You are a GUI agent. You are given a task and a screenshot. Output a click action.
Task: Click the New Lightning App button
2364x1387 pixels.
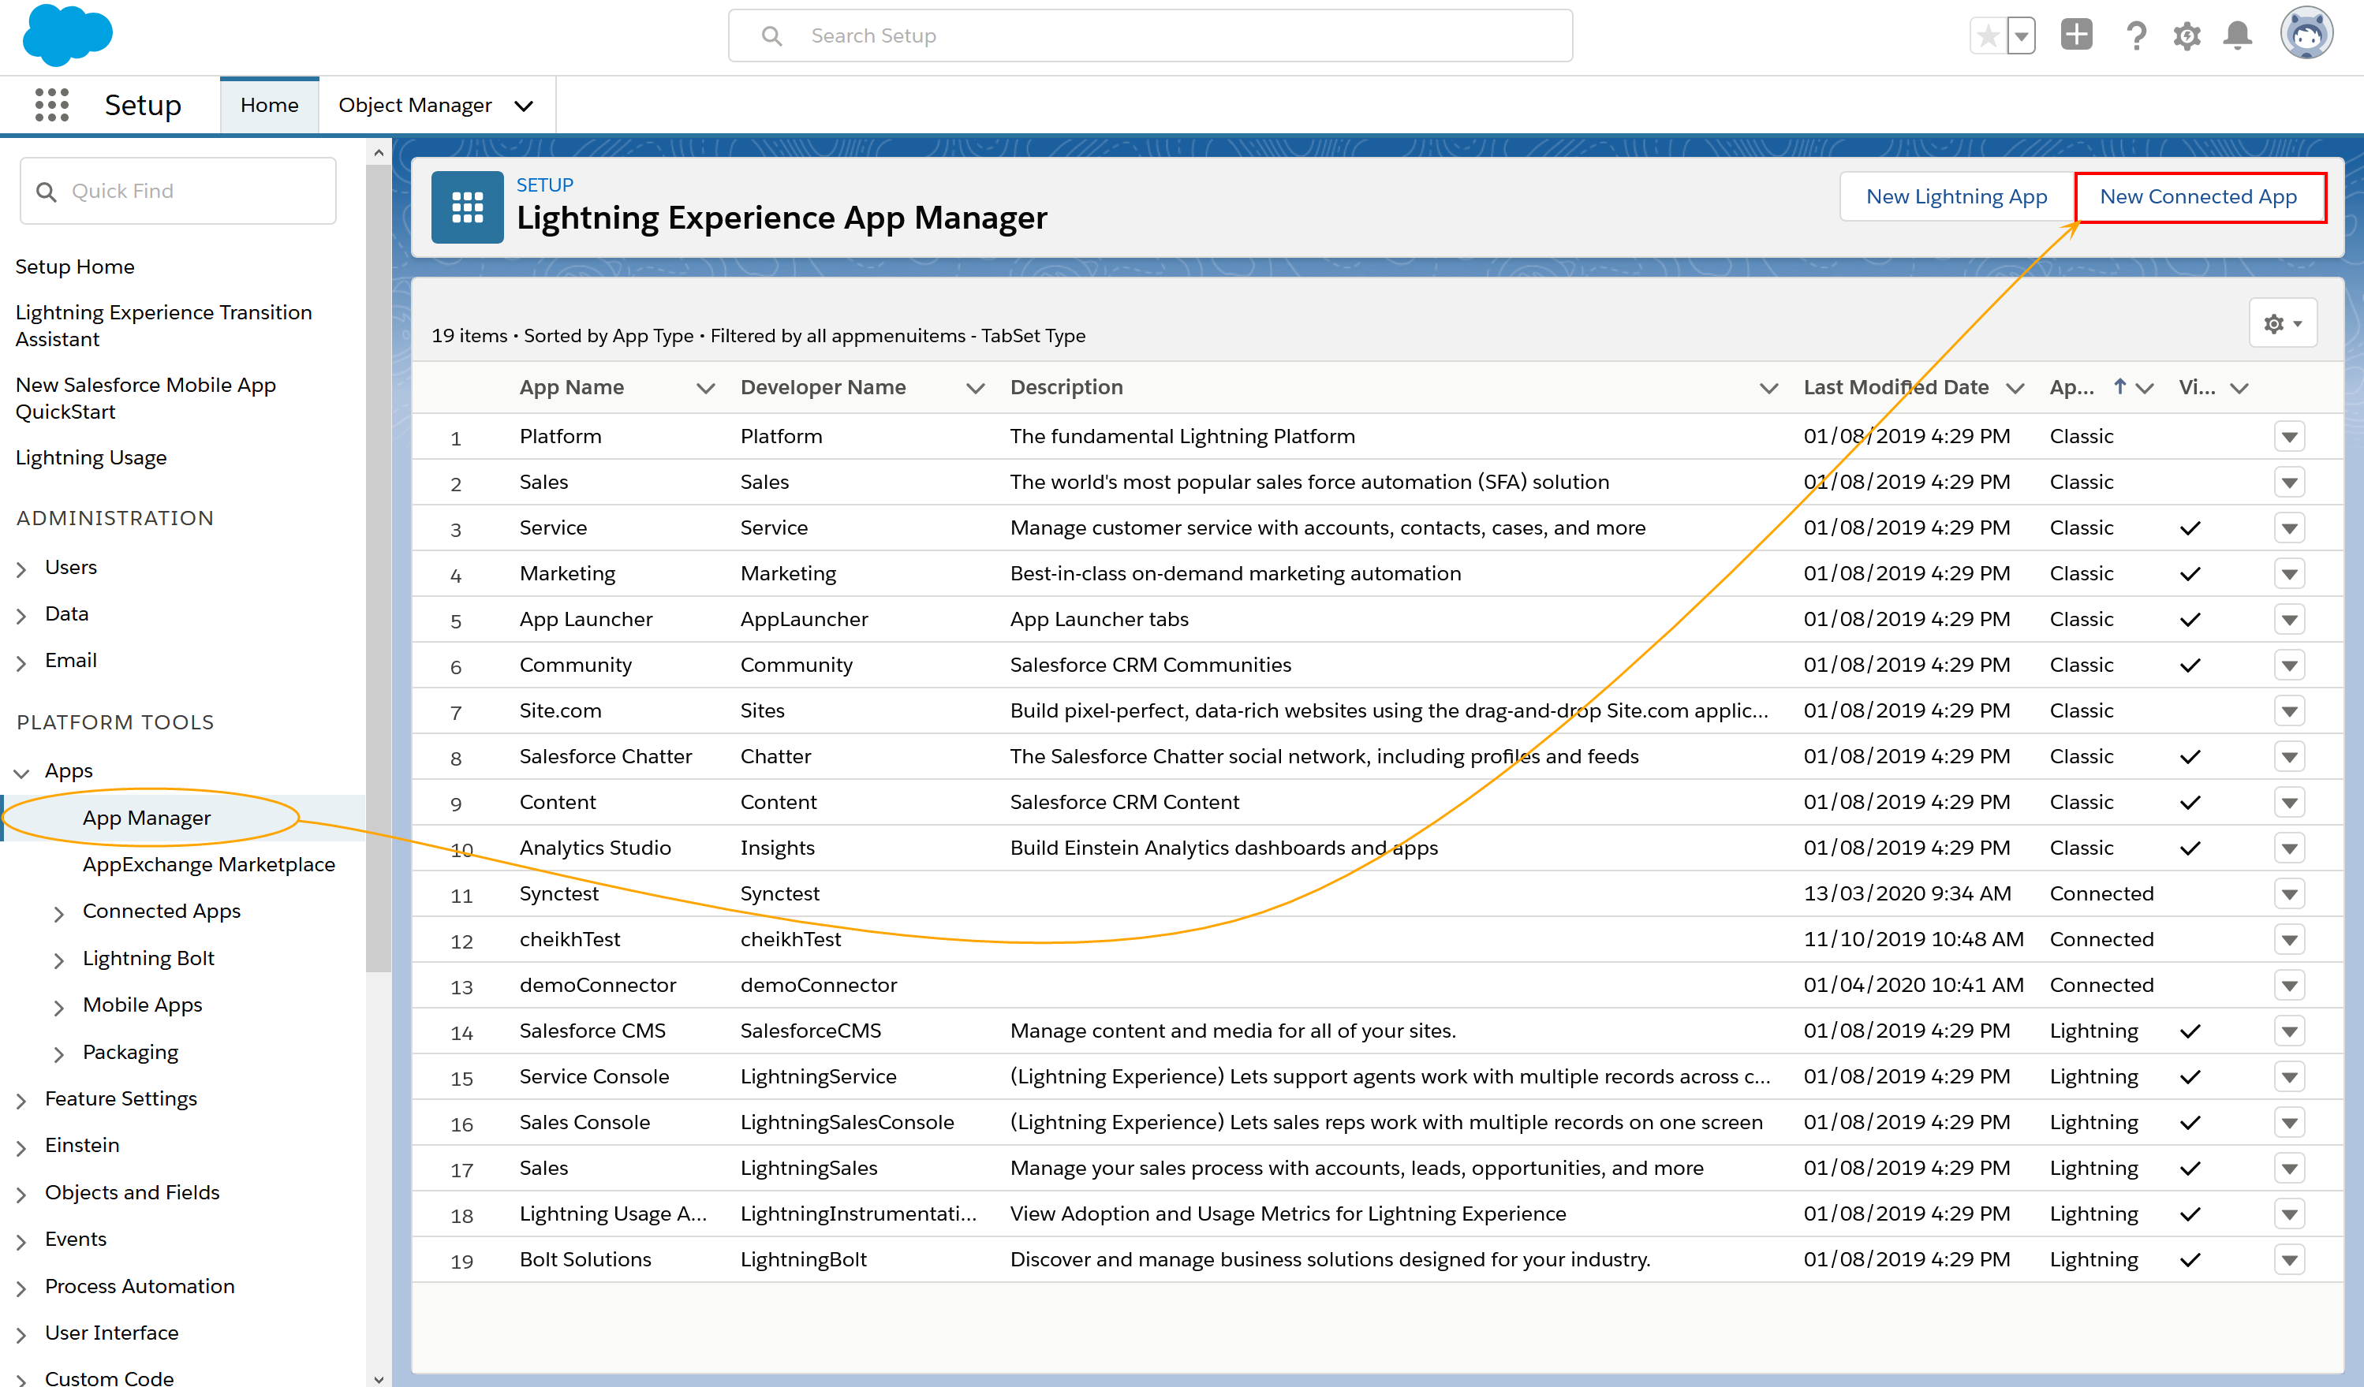1956,196
